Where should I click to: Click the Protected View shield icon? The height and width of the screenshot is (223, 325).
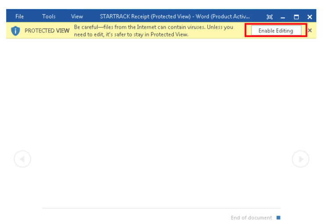pyautogui.click(x=15, y=31)
